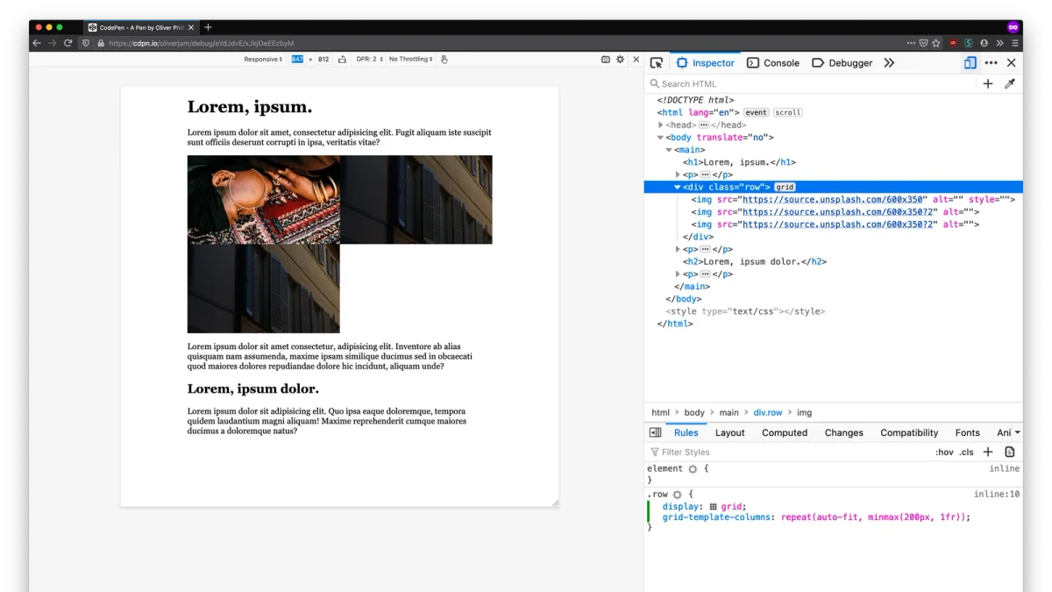The width and height of the screenshot is (1052, 592).
Task: Click the div.row breadcrumb
Action: pos(768,412)
